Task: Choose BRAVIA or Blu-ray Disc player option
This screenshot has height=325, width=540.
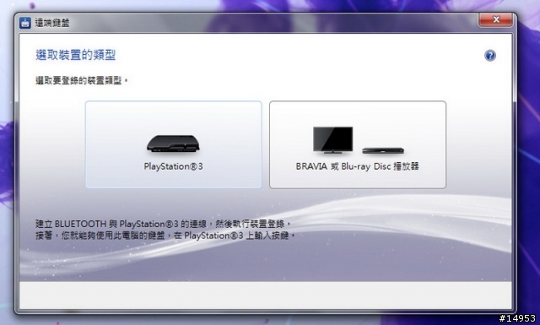Action: coord(358,144)
